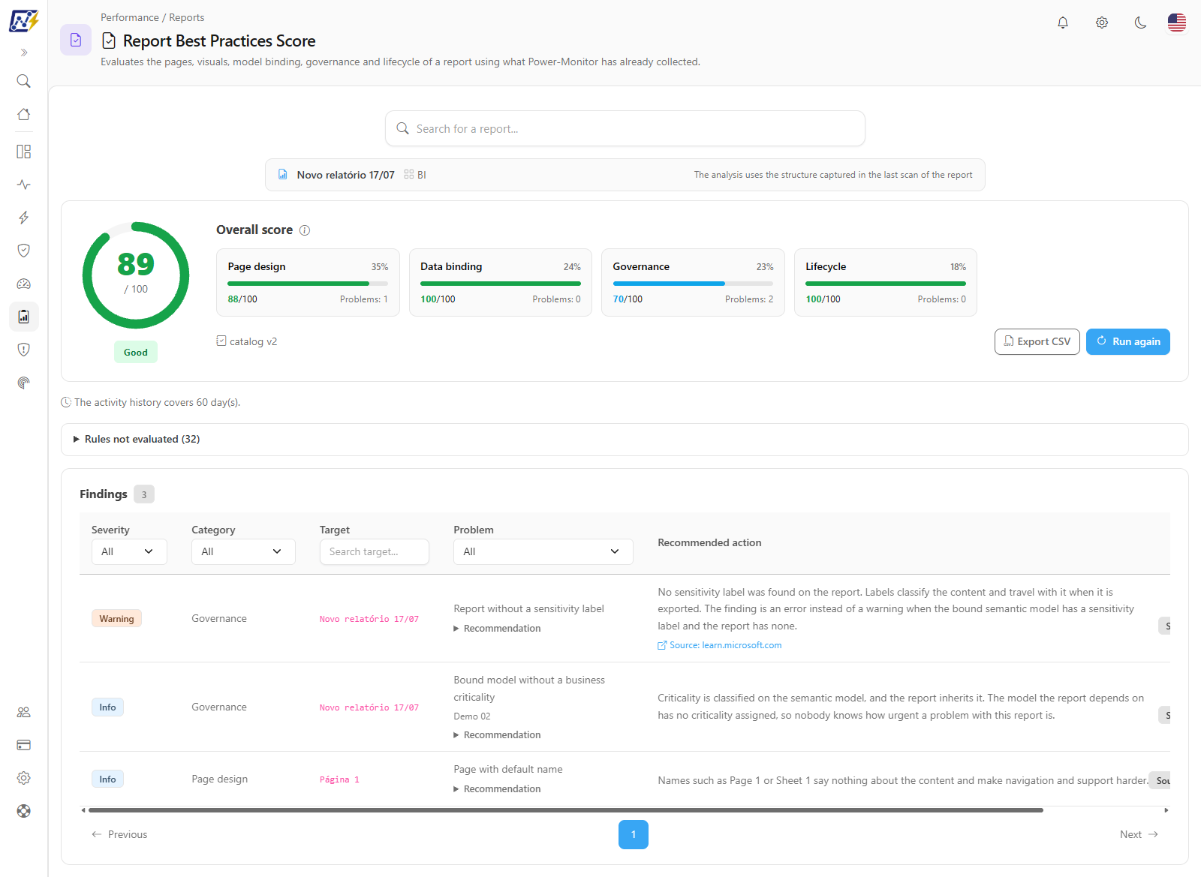Focus the Search for a report field
Image resolution: width=1201 pixels, height=877 pixels.
tap(625, 129)
